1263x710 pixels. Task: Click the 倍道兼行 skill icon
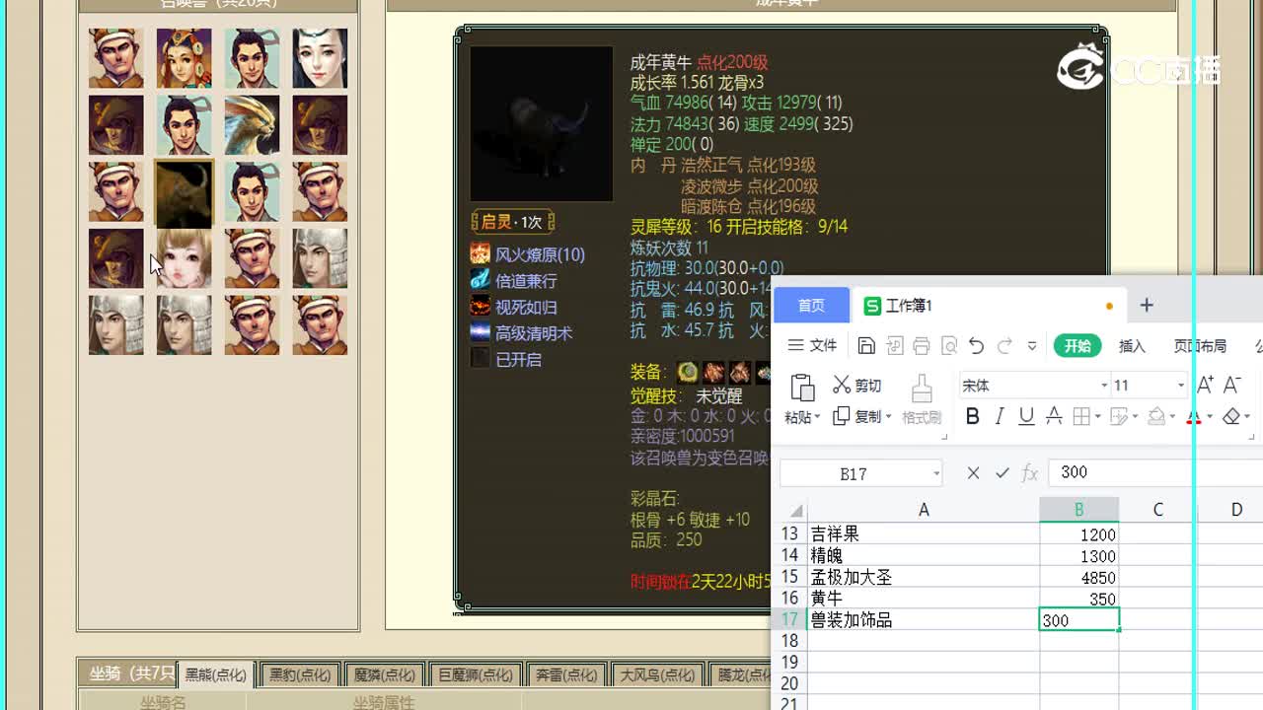(x=480, y=280)
